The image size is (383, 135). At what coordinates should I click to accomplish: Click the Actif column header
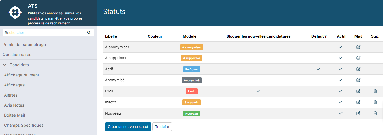pos(341,36)
